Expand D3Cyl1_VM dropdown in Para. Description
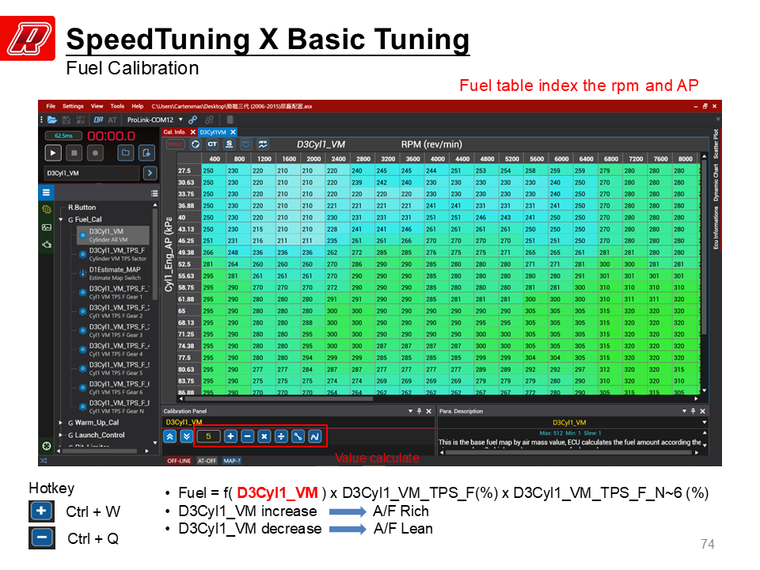 pyautogui.click(x=705, y=423)
